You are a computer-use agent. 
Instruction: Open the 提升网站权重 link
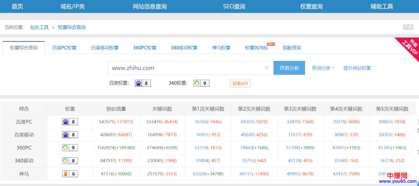pos(357,68)
